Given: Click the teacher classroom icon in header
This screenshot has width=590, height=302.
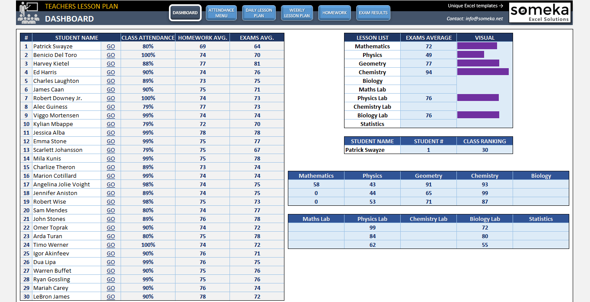Looking at the screenshot, I should 28,13.
